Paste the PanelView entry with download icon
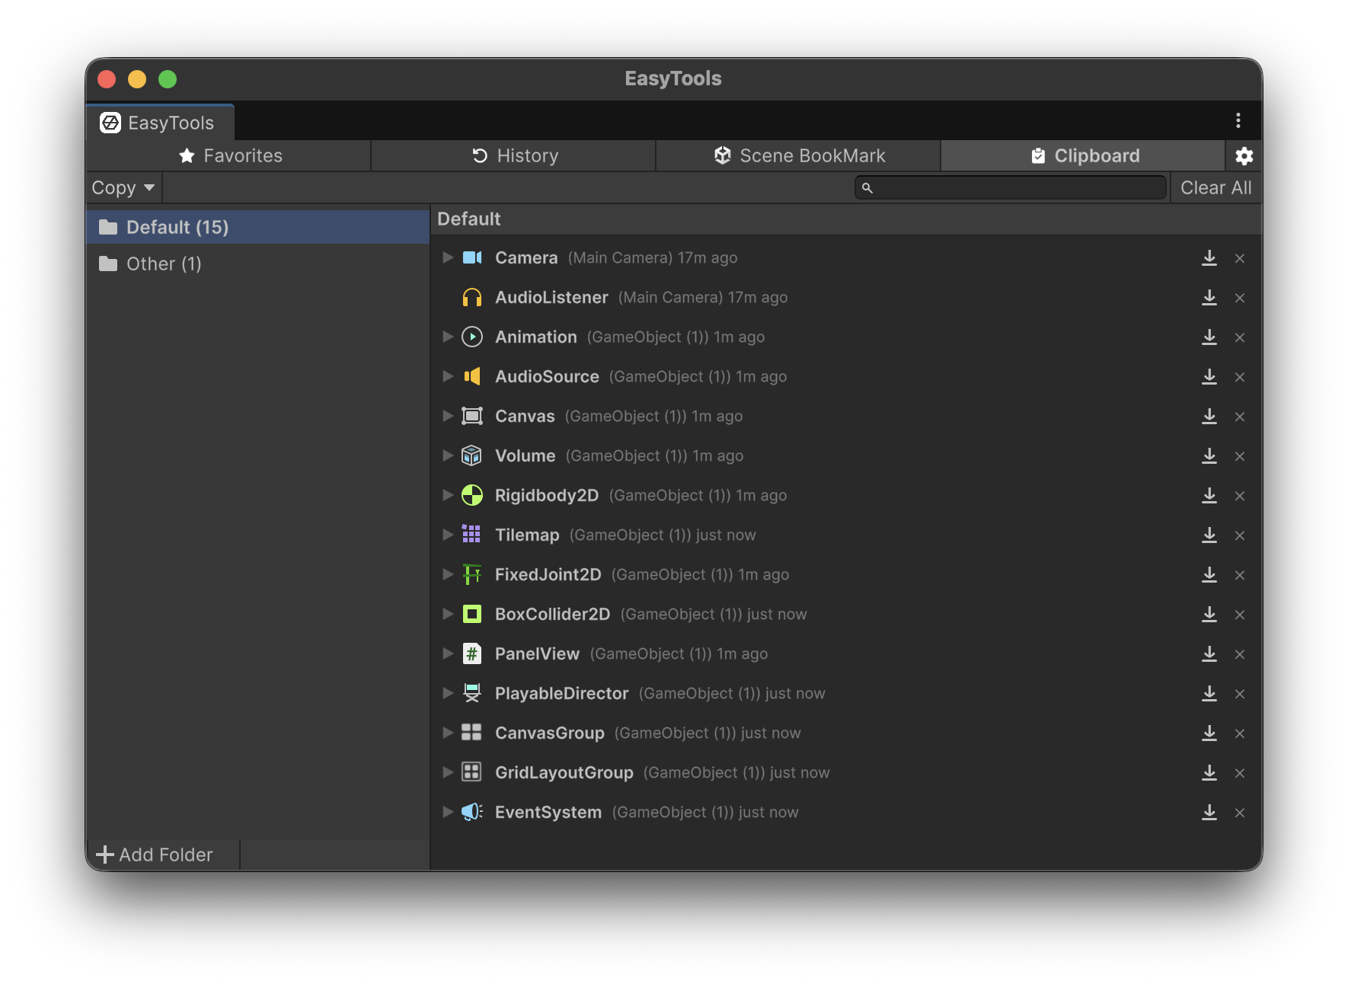This screenshot has width=1348, height=984. [1209, 654]
